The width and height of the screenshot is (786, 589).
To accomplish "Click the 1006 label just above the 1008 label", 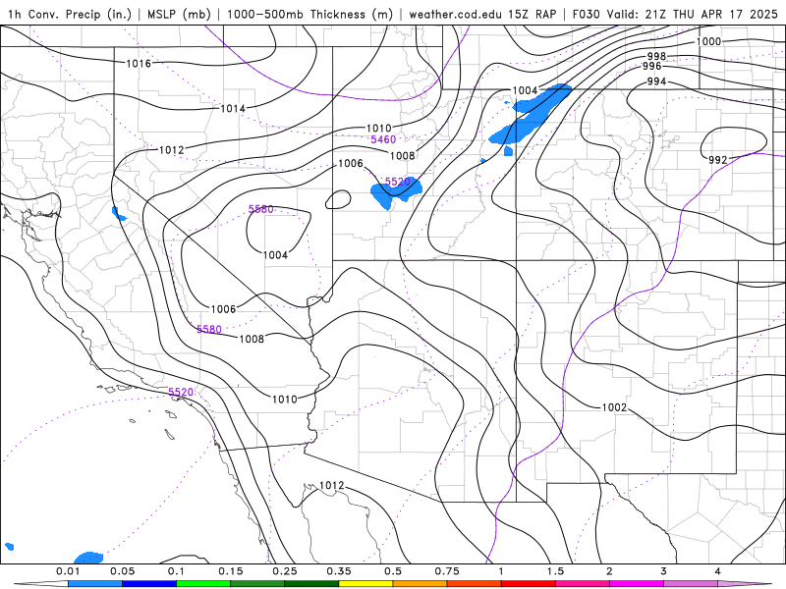I will [224, 309].
